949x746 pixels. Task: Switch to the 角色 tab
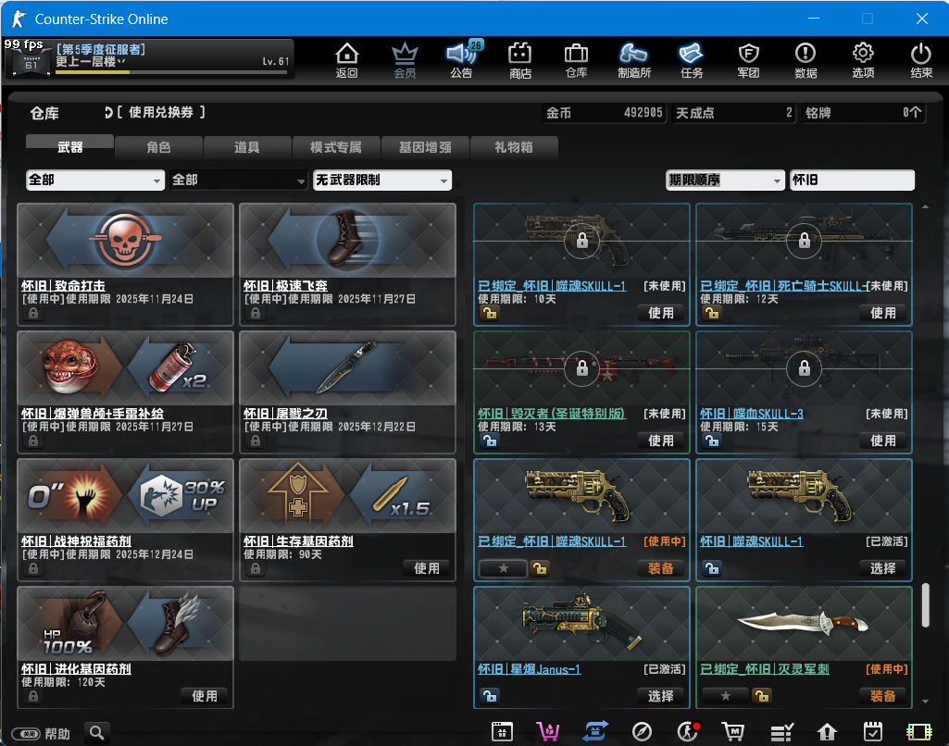click(x=158, y=147)
